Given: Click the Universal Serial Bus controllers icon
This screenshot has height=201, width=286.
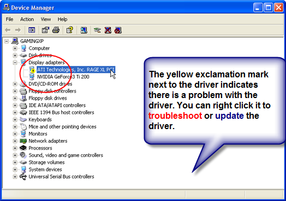Looking at the screenshot, I should point(23,176).
